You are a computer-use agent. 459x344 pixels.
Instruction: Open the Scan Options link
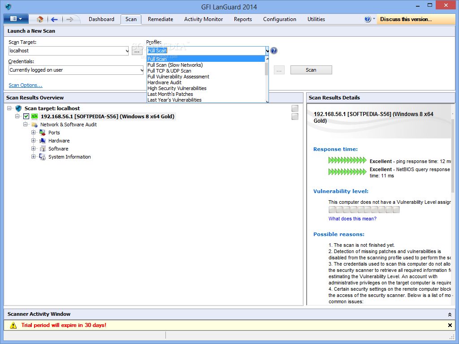pyautogui.click(x=26, y=85)
